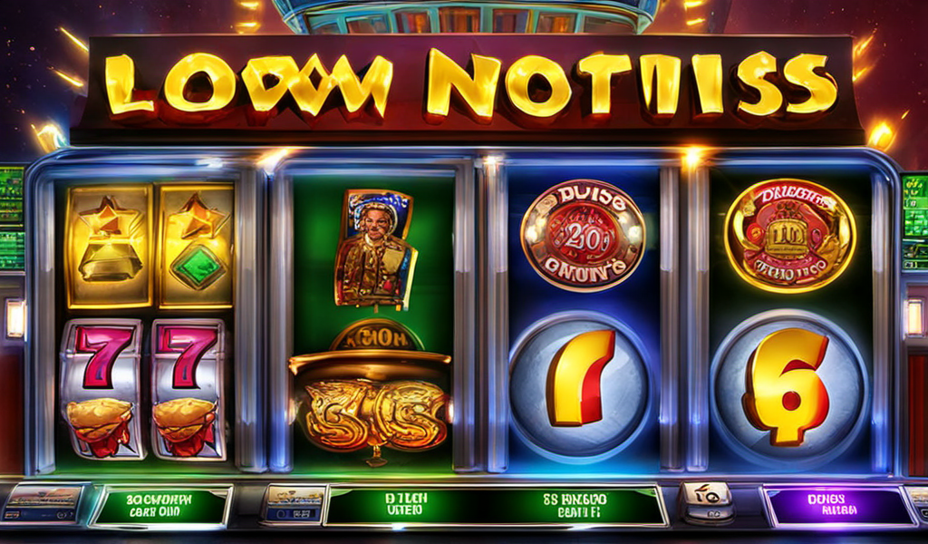Tap the golden 6 circle symbol
The image size is (928, 544).
point(789,384)
